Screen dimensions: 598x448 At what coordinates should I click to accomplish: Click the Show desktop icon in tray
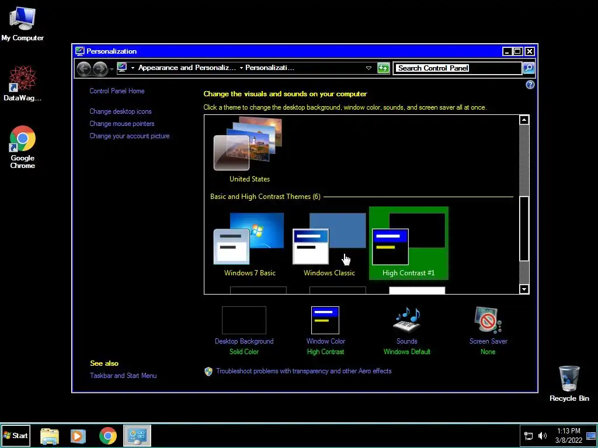[591, 436]
